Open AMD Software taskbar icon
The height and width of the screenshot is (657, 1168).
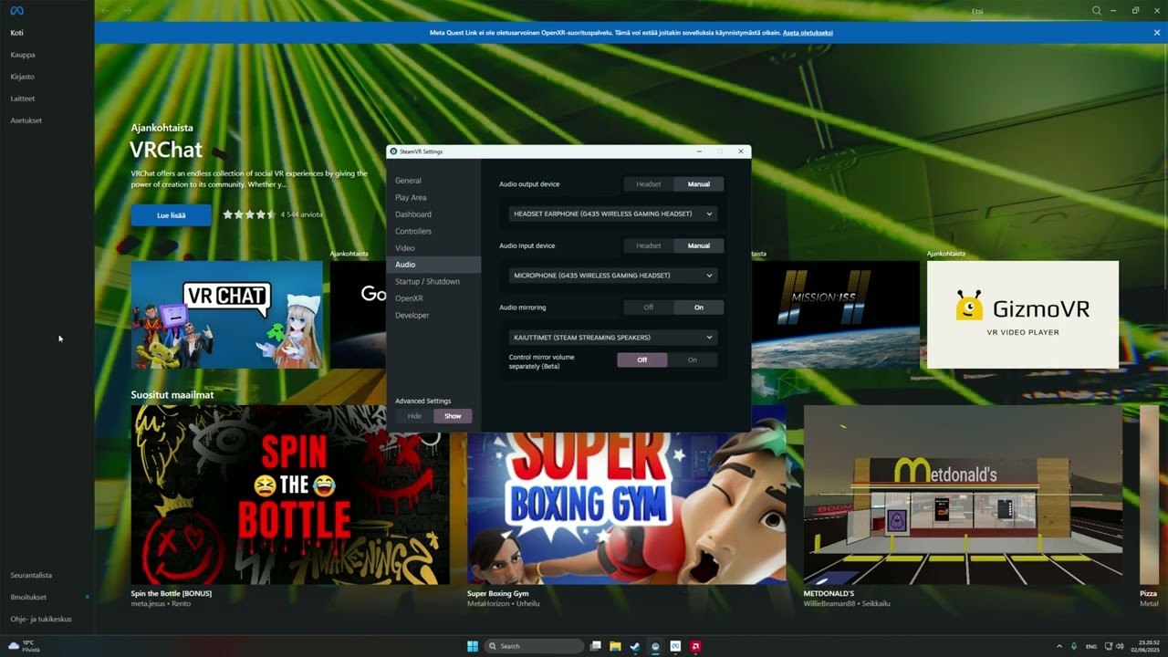[695, 646]
